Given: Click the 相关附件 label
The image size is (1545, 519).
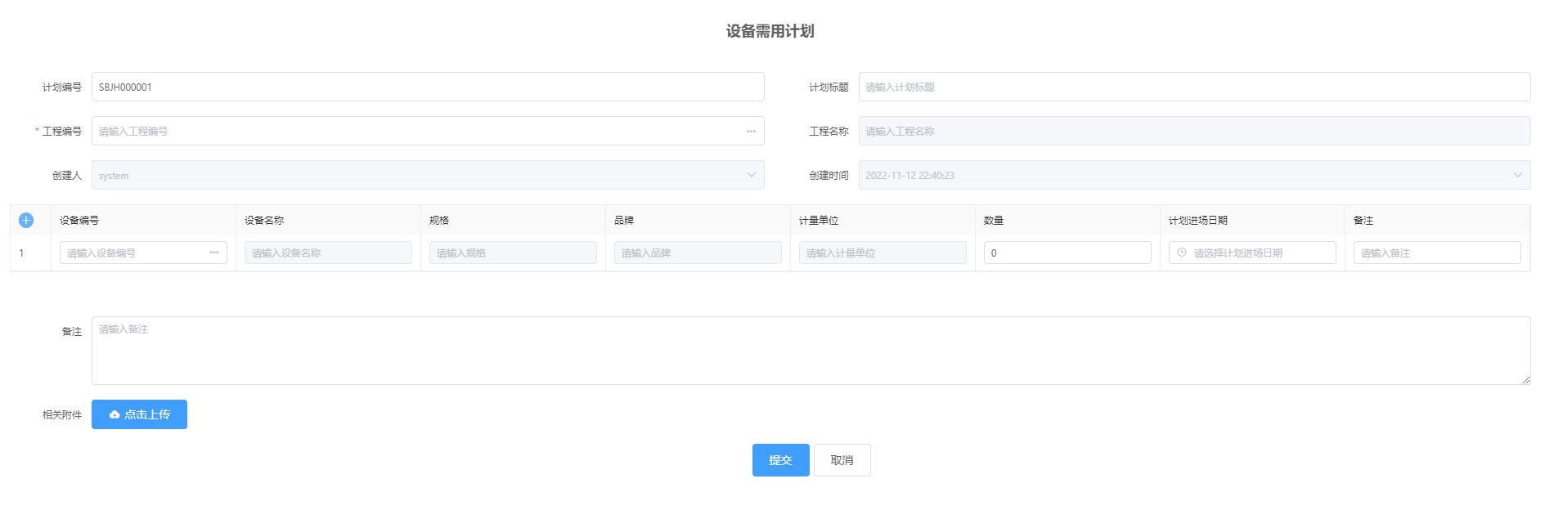Looking at the screenshot, I should coord(62,414).
